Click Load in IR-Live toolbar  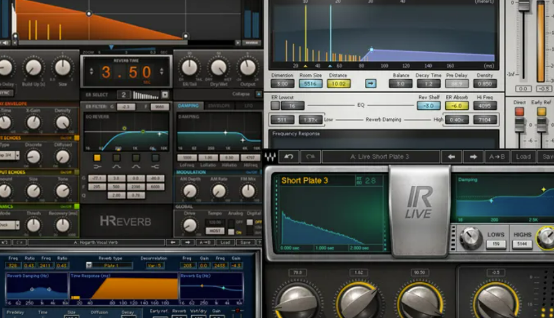pyautogui.click(x=523, y=157)
